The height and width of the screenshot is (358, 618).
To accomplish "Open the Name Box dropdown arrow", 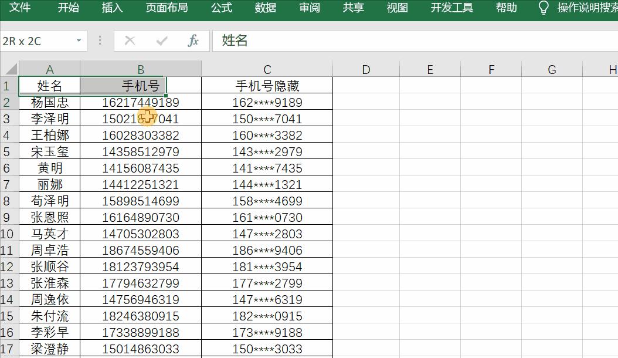I will [x=80, y=40].
